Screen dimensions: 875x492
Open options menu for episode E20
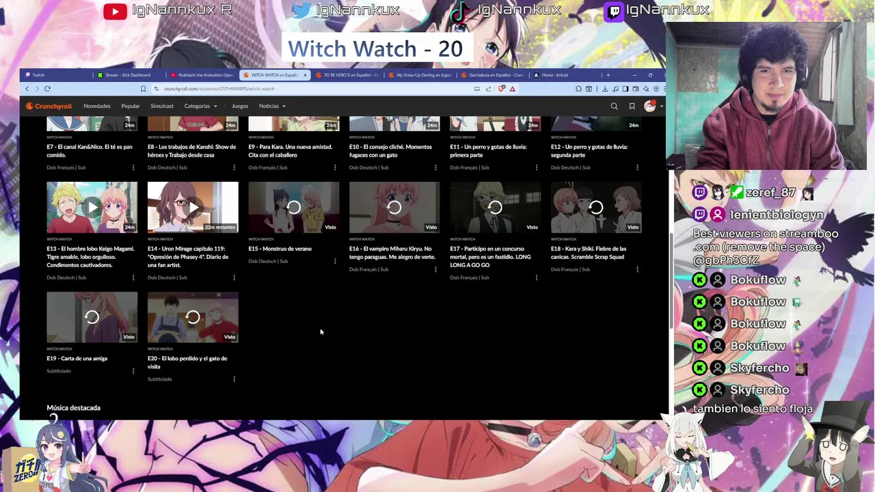(234, 379)
